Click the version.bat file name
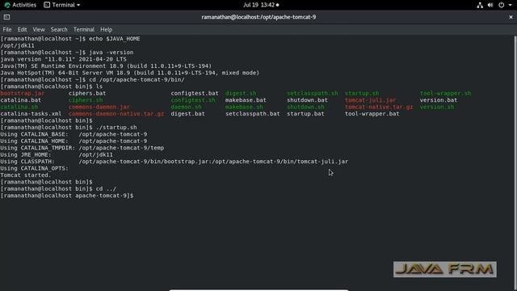The width and height of the screenshot is (517, 291). click(439, 100)
